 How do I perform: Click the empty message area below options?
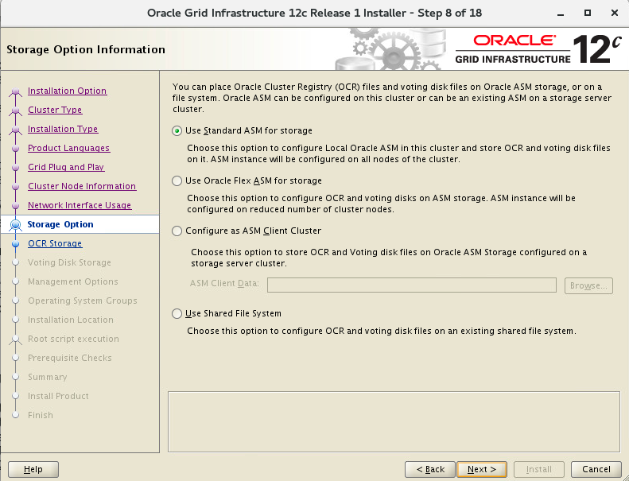tap(394, 421)
